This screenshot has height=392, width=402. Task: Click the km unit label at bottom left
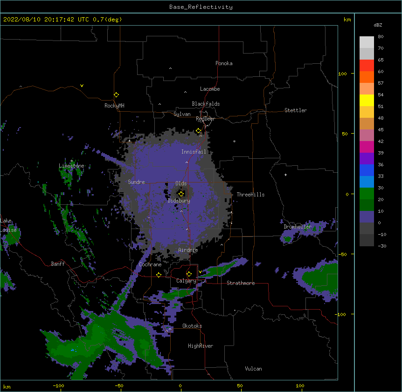pyautogui.click(x=7, y=386)
